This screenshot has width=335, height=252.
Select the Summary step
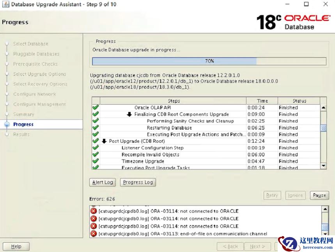pos(23,114)
